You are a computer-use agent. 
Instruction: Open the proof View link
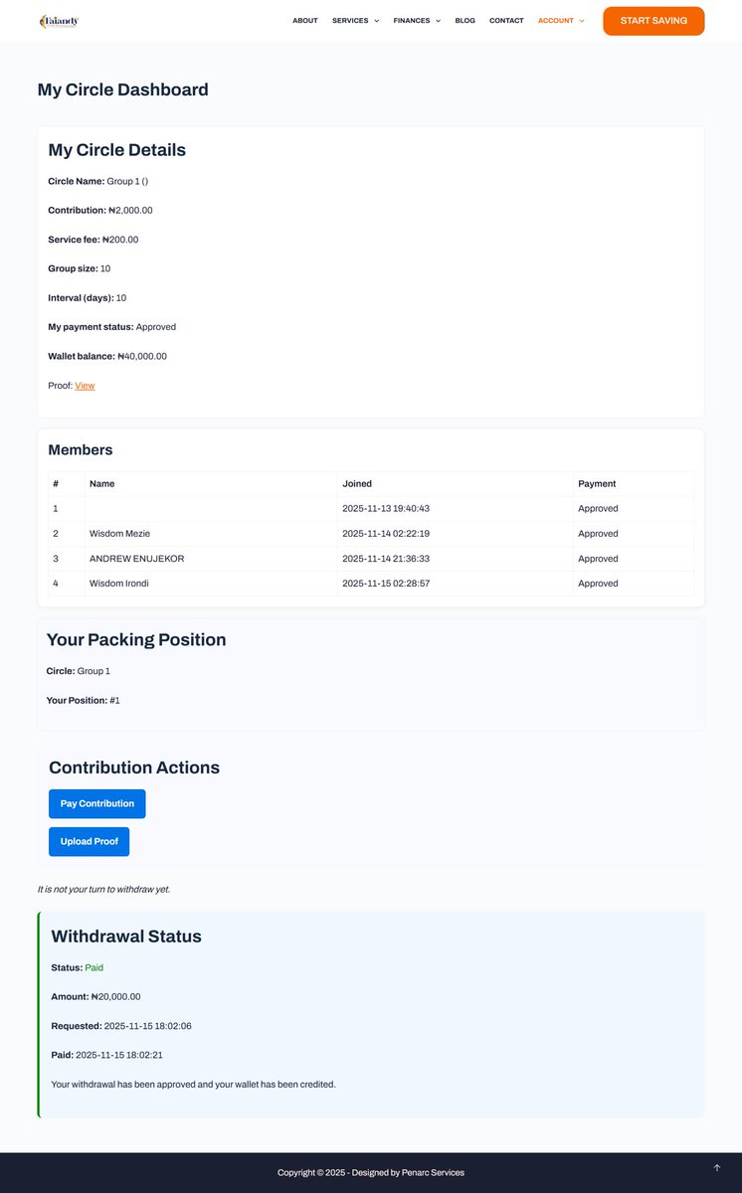coord(85,386)
